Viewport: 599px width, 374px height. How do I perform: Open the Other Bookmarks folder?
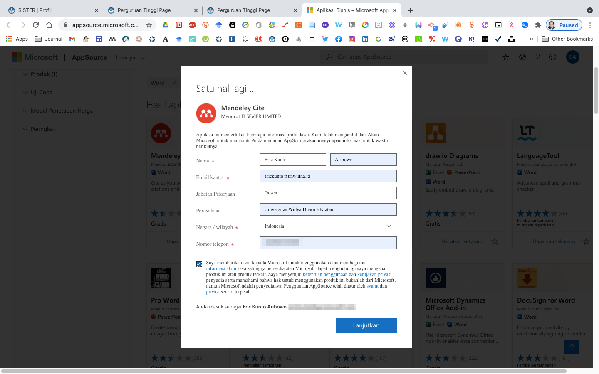point(567,39)
